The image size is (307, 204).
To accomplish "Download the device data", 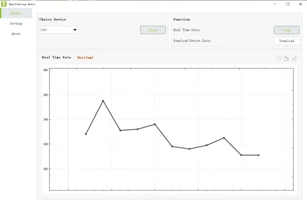I will click(287, 41).
